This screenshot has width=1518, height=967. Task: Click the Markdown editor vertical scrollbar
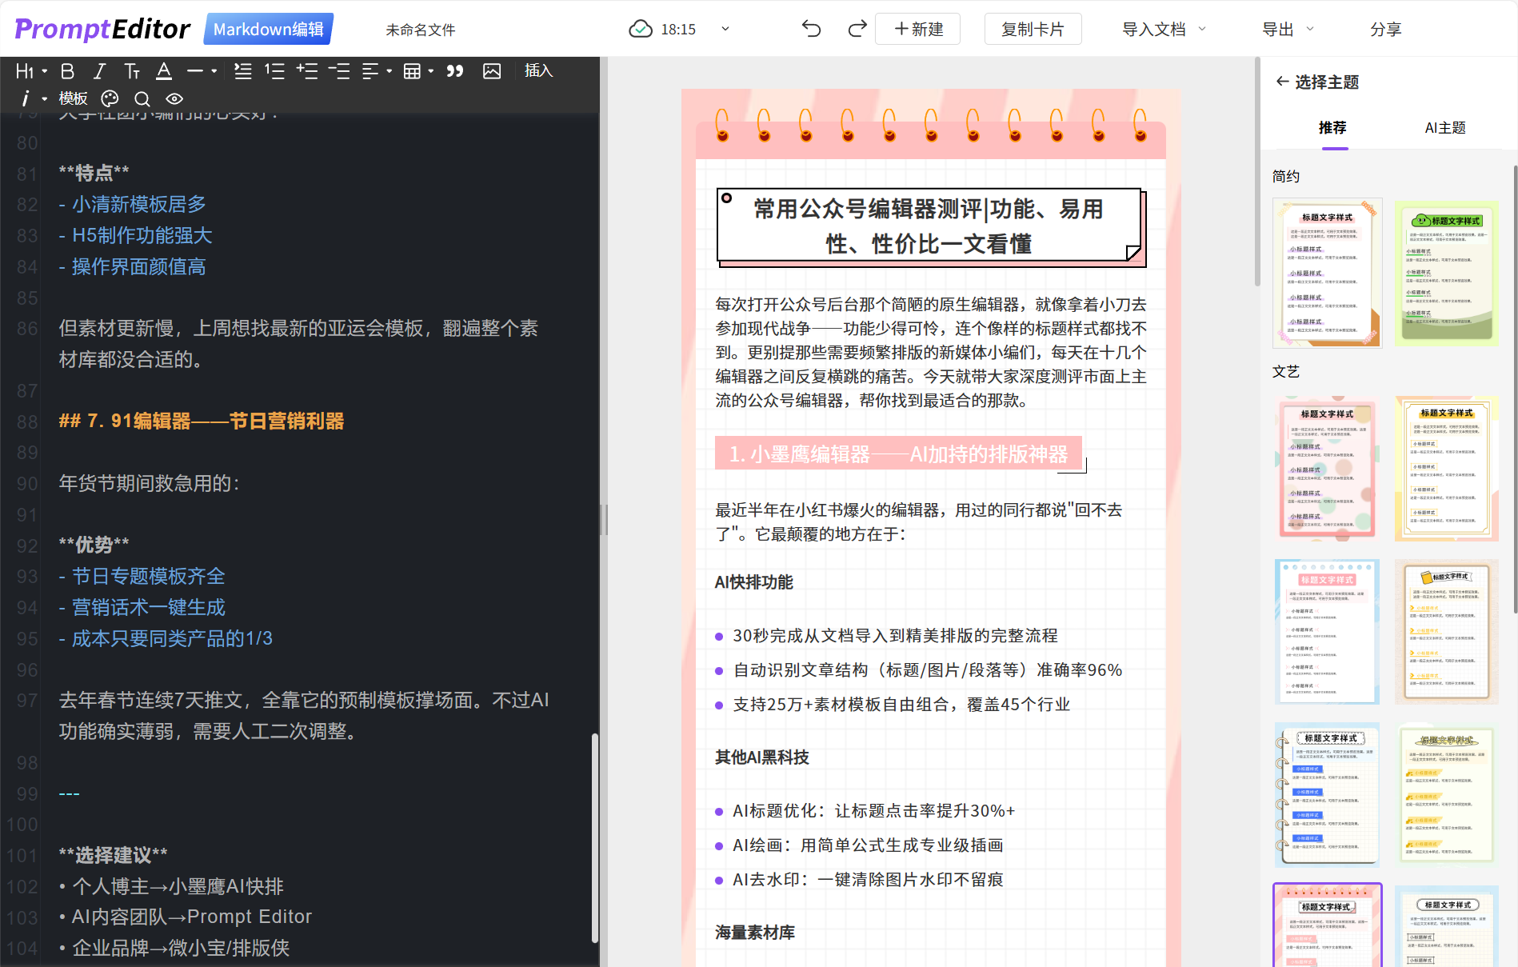(x=595, y=838)
